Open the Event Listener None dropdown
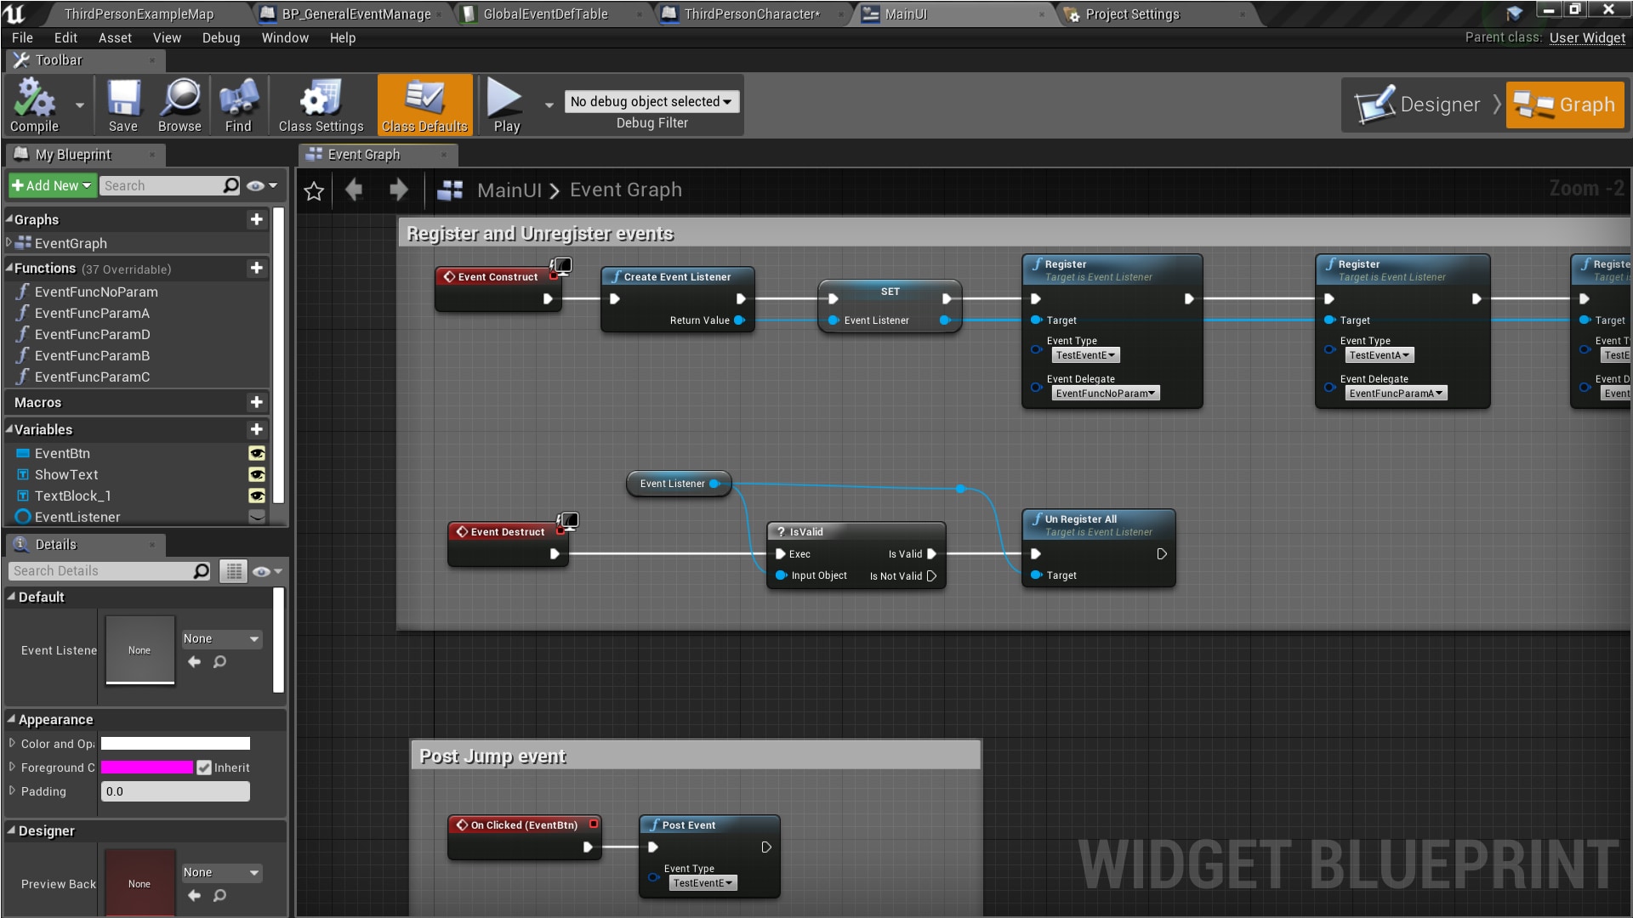Image resolution: width=1633 pixels, height=918 pixels. click(220, 638)
